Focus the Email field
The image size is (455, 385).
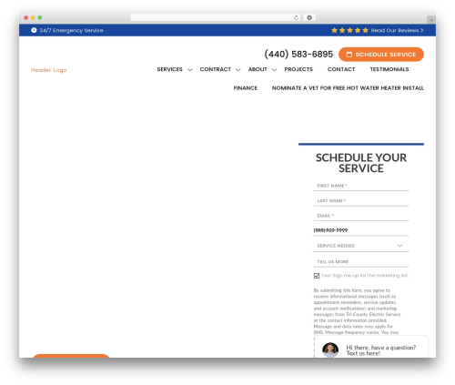point(361,216)
